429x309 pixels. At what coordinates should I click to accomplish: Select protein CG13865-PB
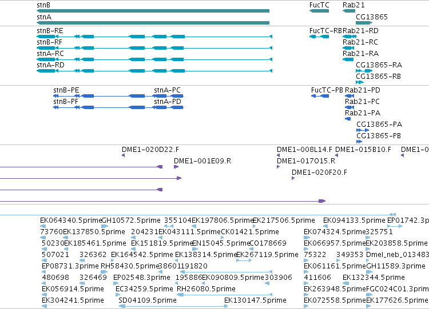359,142
